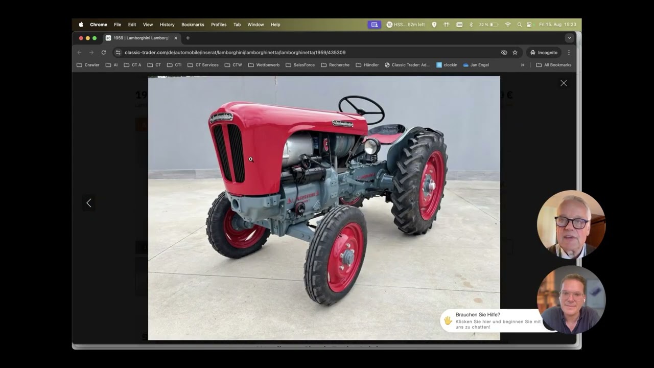
Task: Click the red tractor photo
Action: 324,208
